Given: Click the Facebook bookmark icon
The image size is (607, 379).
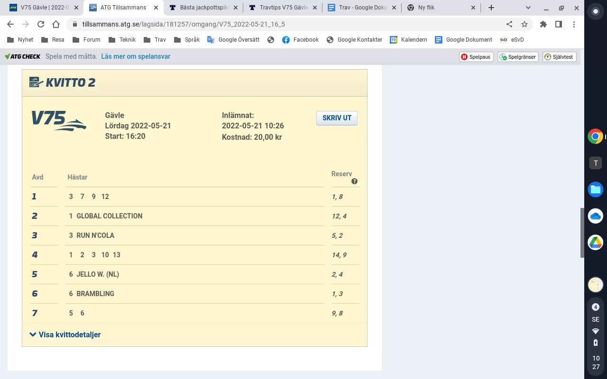Looking at the screenshot, I should tap(285, 40).
